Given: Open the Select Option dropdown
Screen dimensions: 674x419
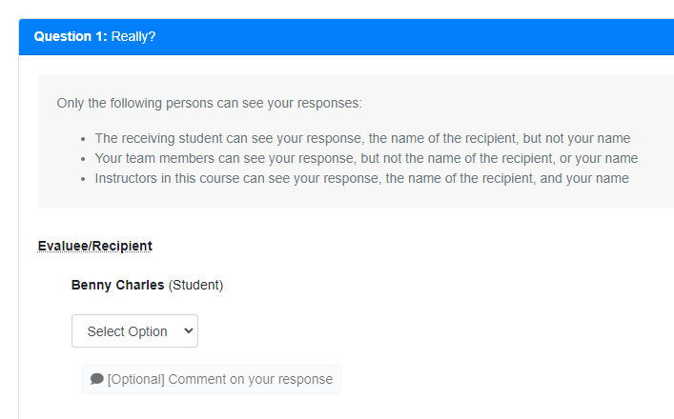Looking at the screenshot, I should click(x=134, y=331).
